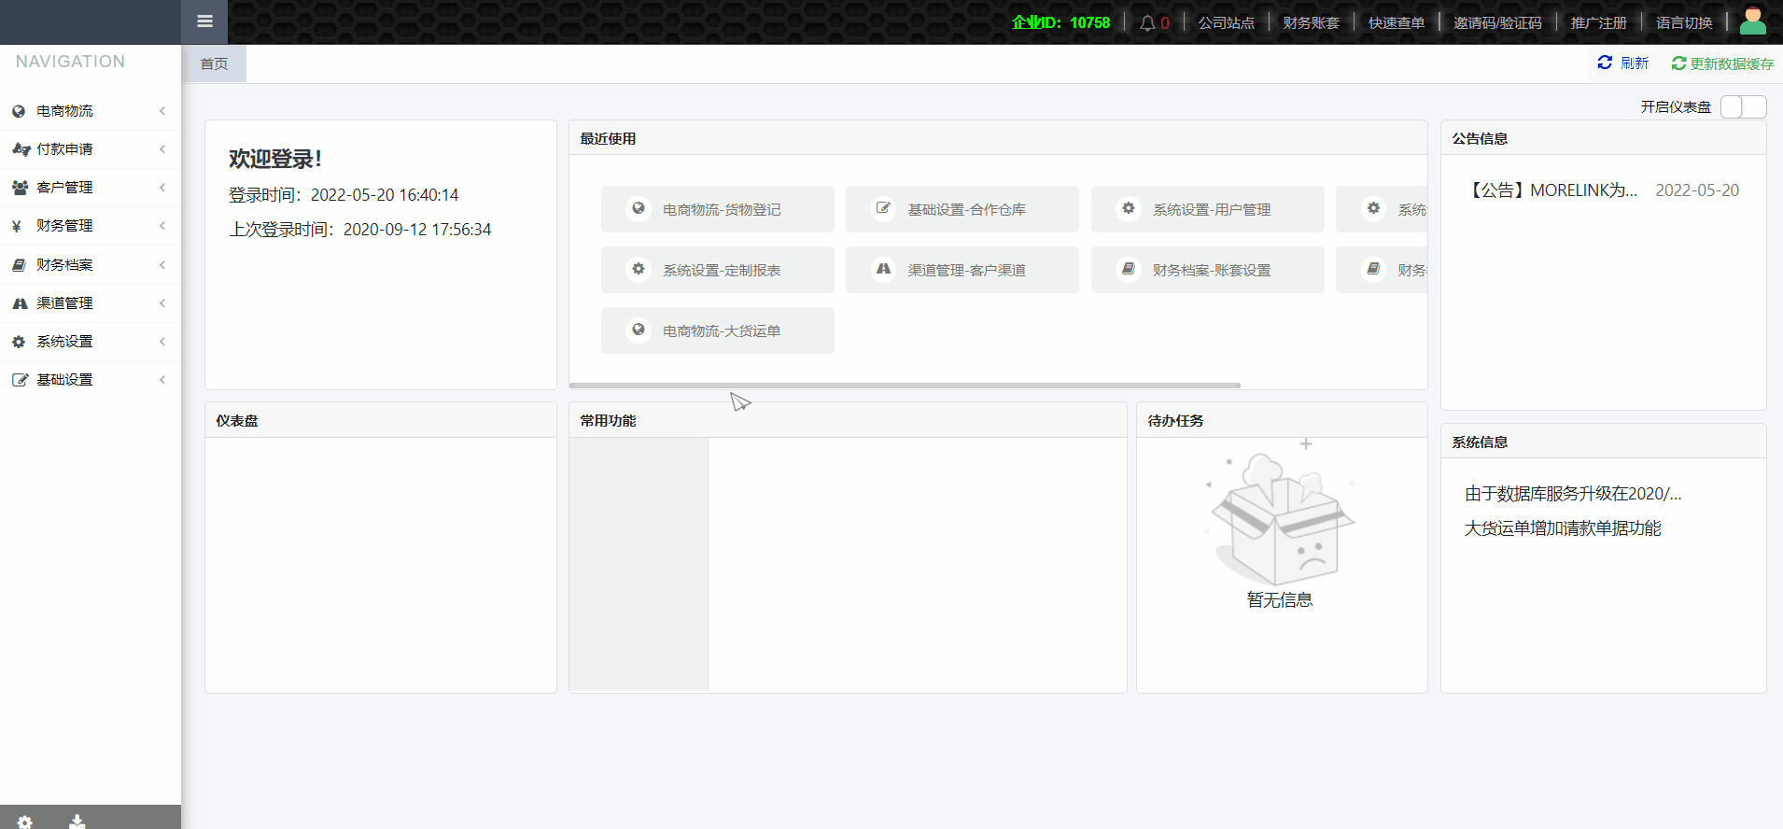Expand the 付款申请 menu chevron
Image resolution: width=1783 pixels, height=829 pixels.
[x=162, y=149]
